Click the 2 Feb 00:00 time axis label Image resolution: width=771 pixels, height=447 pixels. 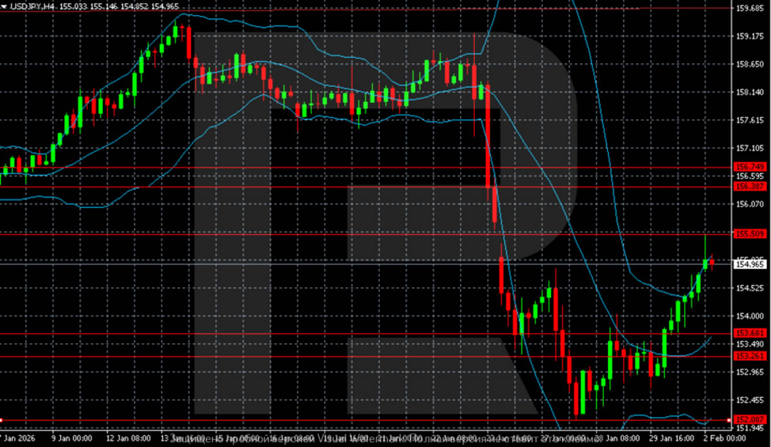[x=724, y=438]
